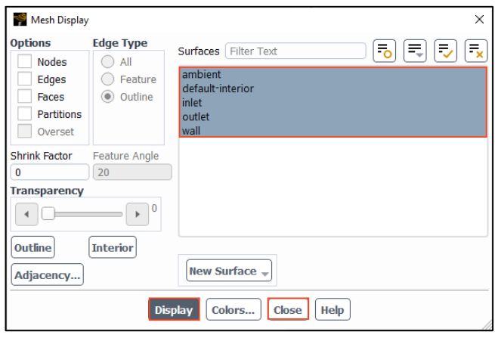Enable the Nodes checkbox

[26, 62]
